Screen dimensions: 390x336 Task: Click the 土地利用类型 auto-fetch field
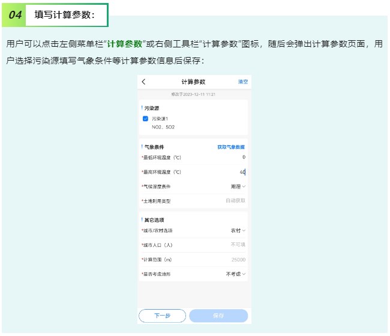[235, 201]
